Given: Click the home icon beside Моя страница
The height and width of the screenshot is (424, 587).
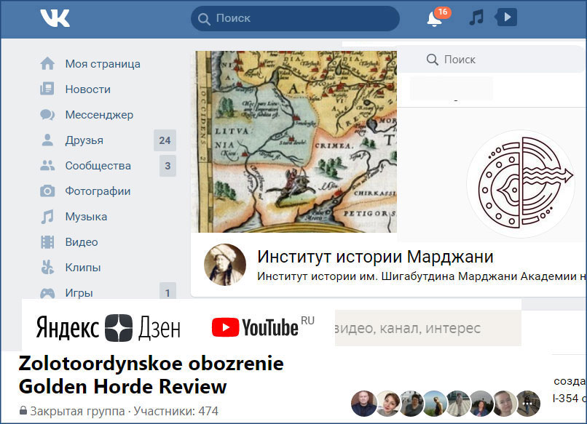Looking at the screenshot, I should [x=47, y=64].
